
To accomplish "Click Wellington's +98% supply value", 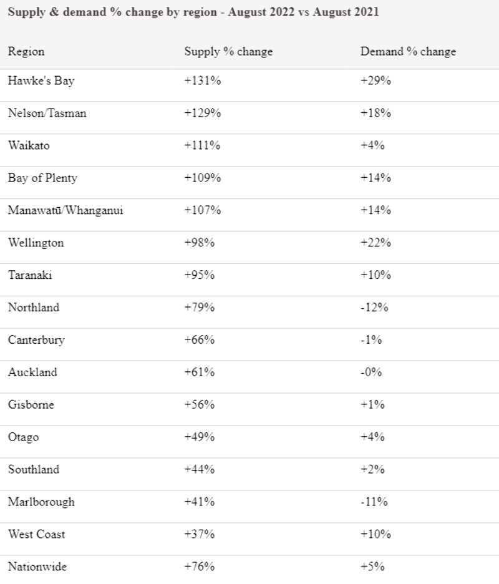I will click(x=200, y=243).
